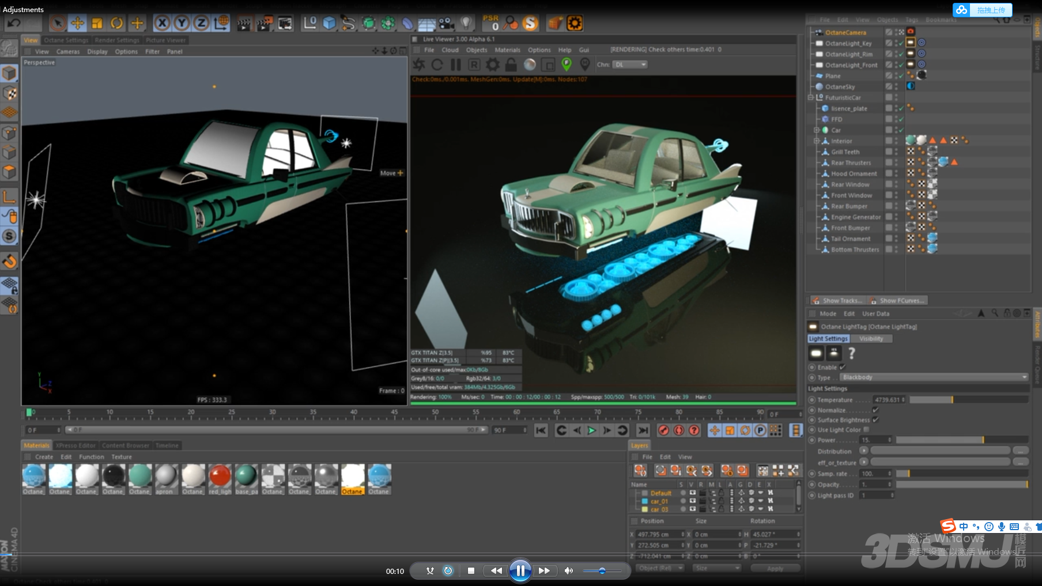The width and height of the screenshot is (1042, 586).
Task: Pause the video player playback
Action: [520, 571]
